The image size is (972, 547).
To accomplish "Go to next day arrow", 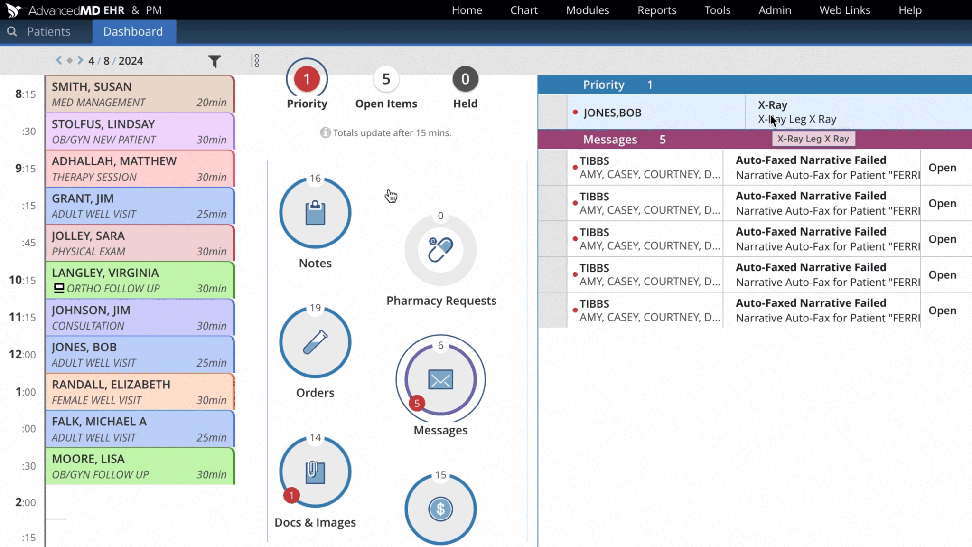I will [80, 60].
